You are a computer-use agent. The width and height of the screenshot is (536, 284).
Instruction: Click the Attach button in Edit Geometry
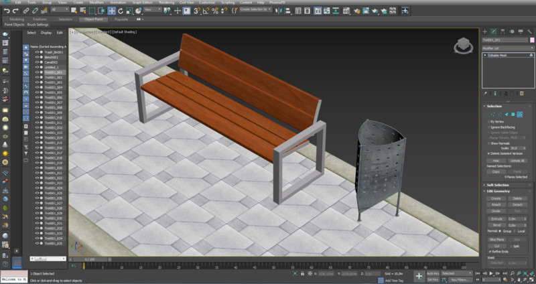click(496, 204)
